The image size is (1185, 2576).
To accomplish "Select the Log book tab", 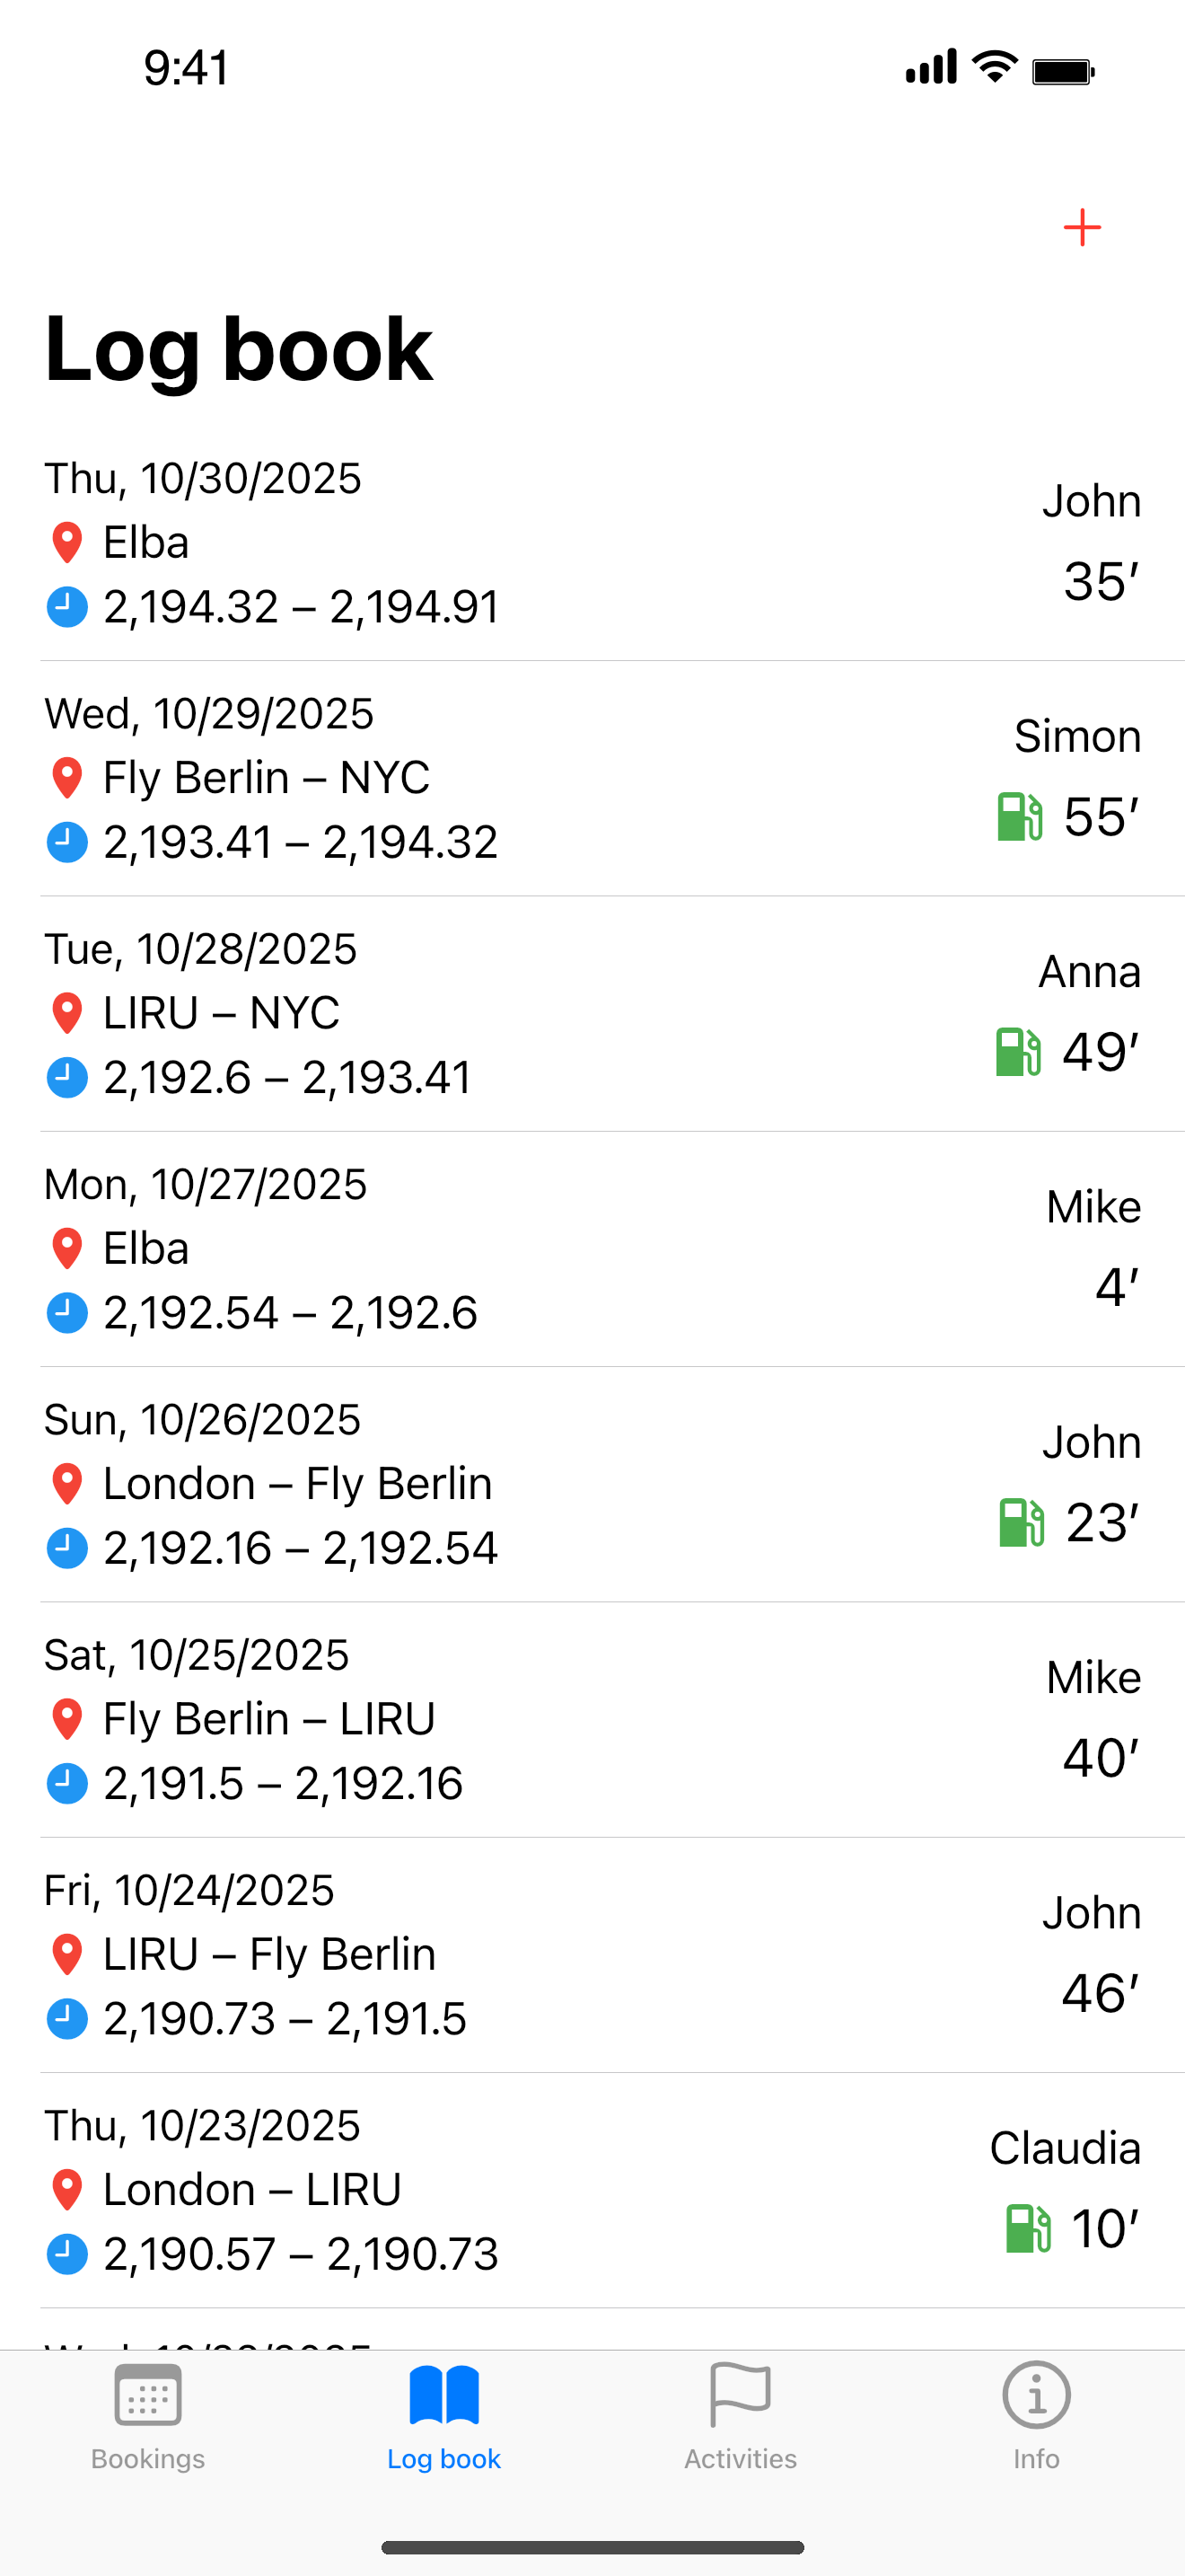I will pos(443,2415).
